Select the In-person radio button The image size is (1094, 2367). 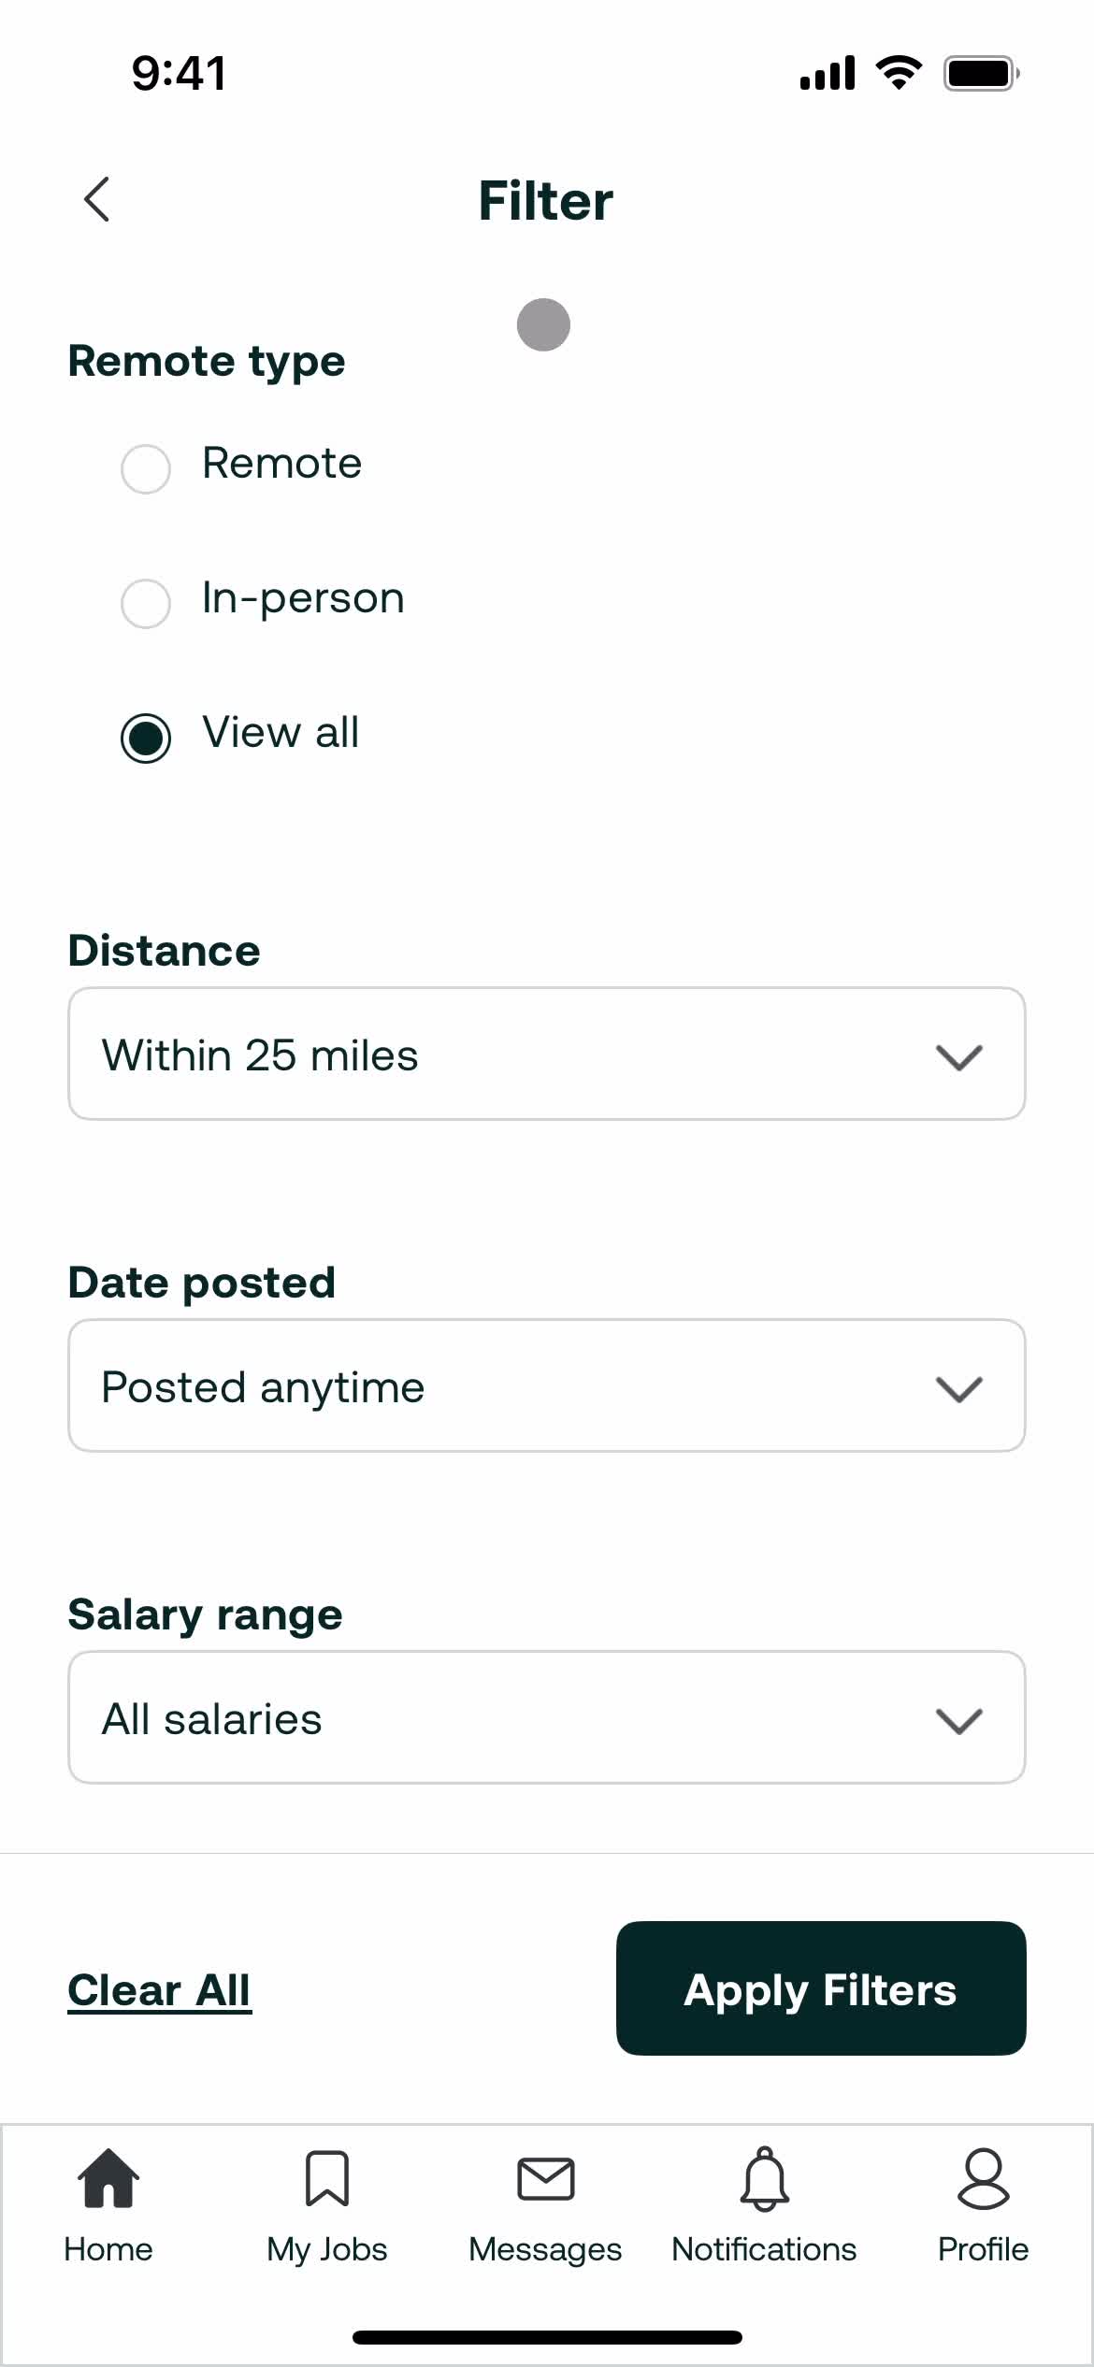146,603
